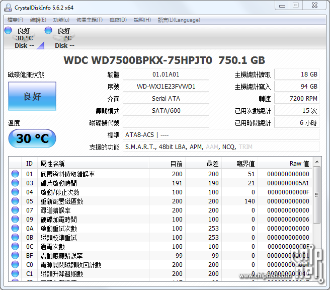This screenshot has width=330, height=290.
Task: Select attribute name 通電次數
Action: tap(53, 247)
